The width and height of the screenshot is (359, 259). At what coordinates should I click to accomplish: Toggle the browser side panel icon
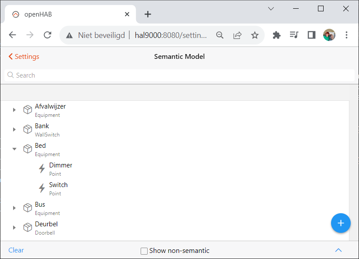311,35
